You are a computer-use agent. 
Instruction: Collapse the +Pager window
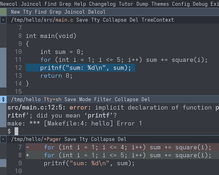(103, 139)
